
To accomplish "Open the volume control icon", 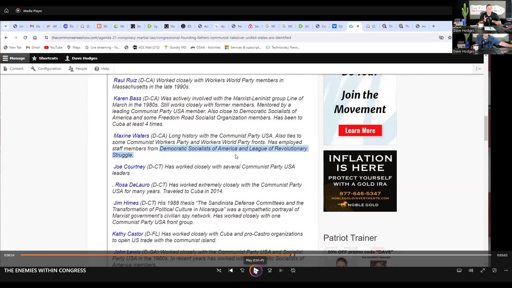I will pos(471,271).
